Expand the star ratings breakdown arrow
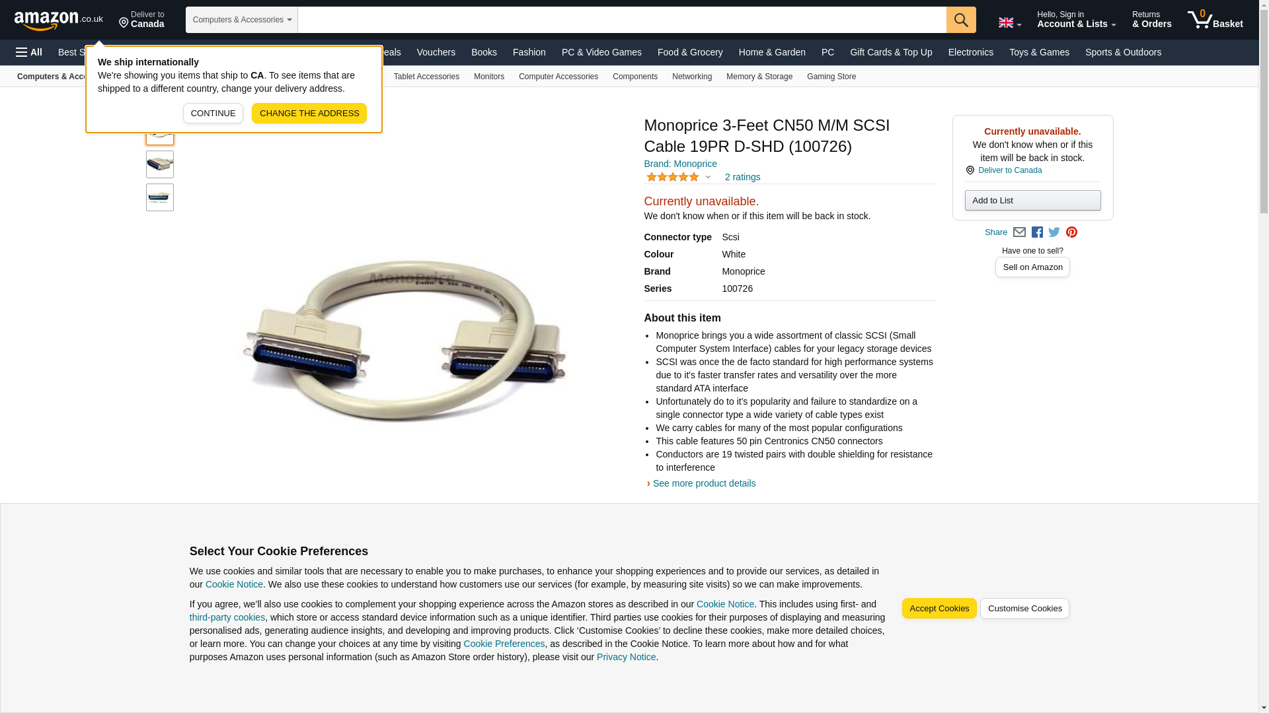The width and height of the screenshot is (1269, 713). pyautogui.click(x=708, y=177)
